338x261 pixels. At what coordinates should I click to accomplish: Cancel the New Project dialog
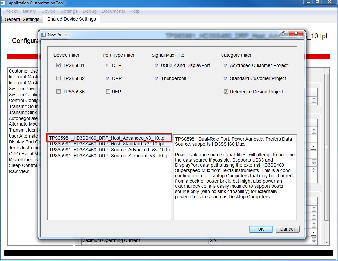tap(287, 229)
